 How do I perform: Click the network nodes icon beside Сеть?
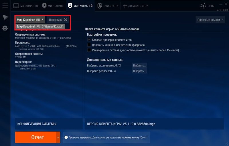point(203,5)
